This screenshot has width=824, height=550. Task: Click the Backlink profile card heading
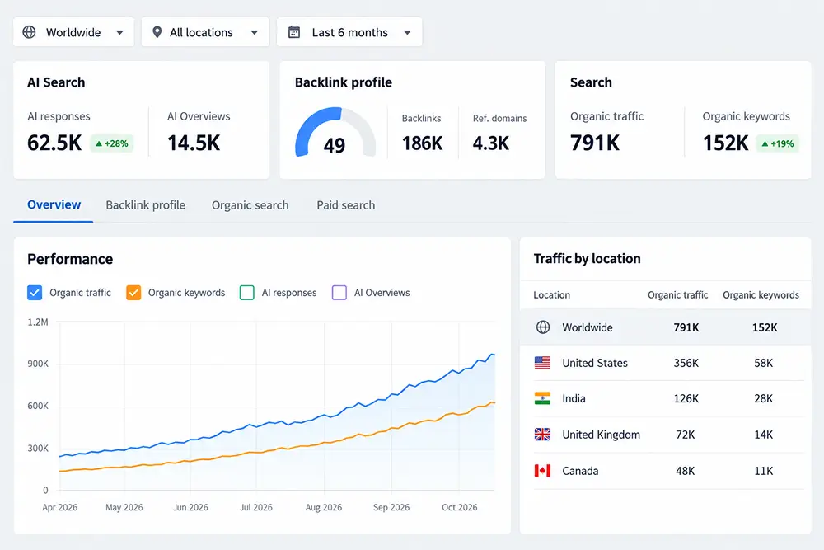344,82
